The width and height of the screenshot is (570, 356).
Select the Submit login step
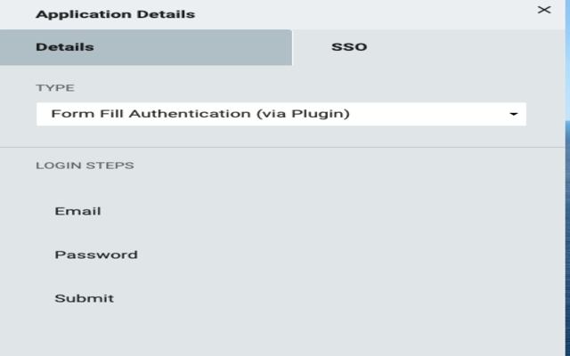pos(84,298)
